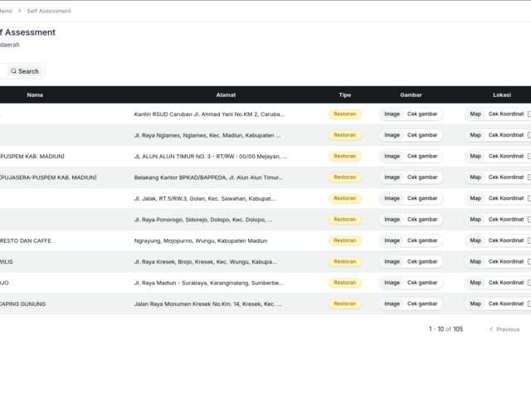Click name cell CAPING GUNUNG

pyautogui.click(x=22, y=303)
